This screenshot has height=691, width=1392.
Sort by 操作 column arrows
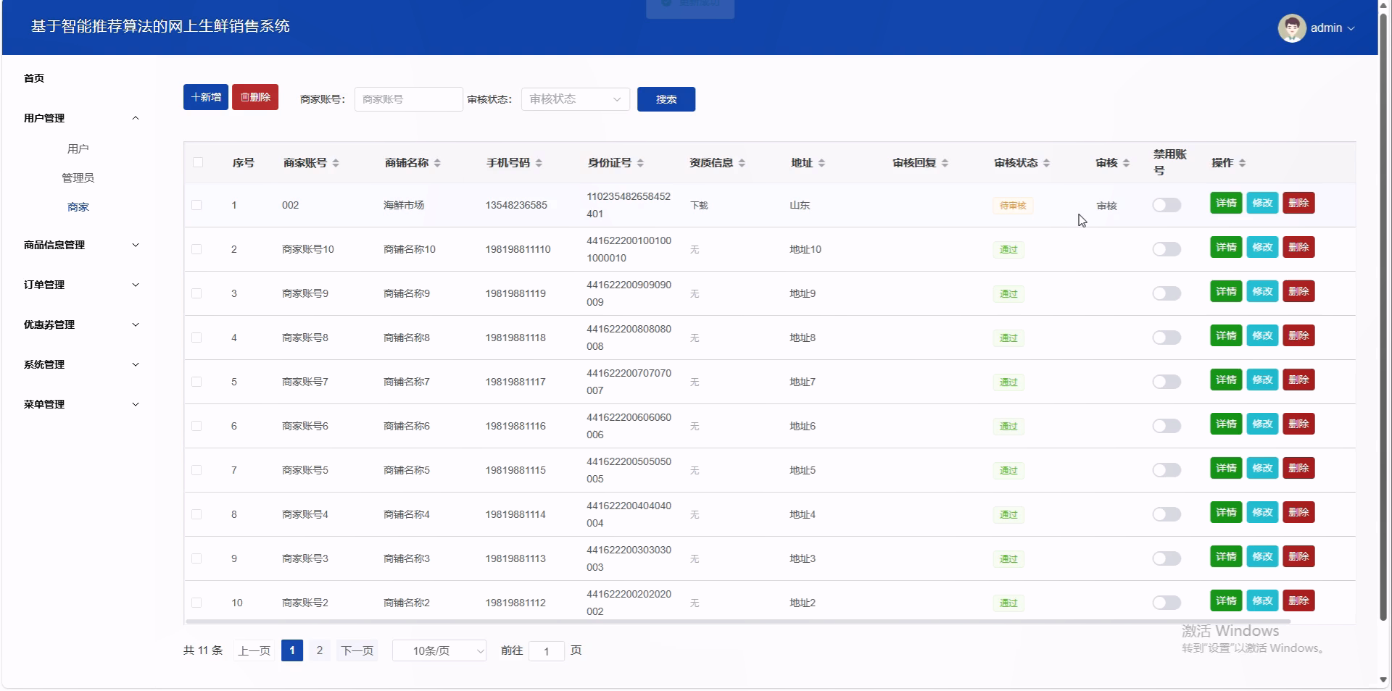point(1242,163)
